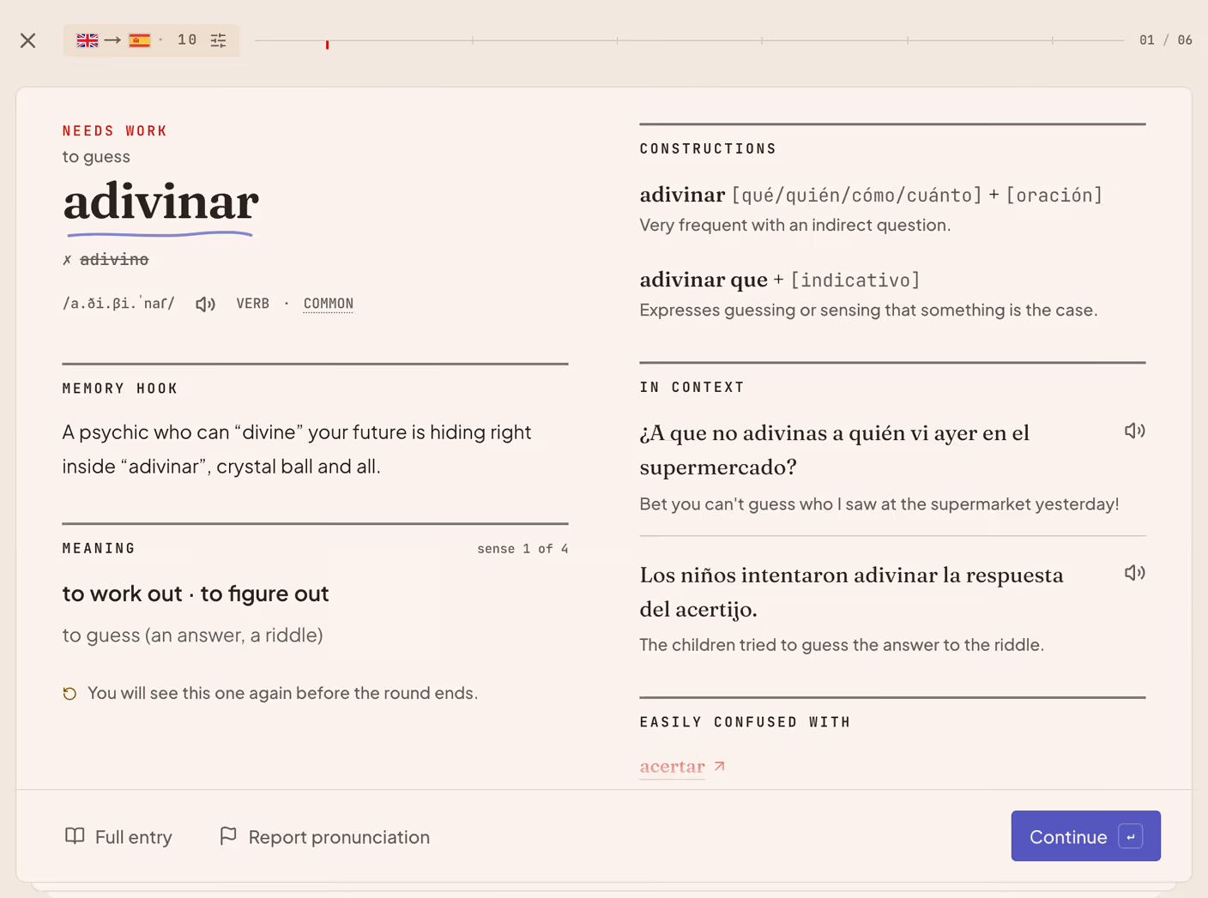Open the Full entry
1208x898 pixels.
(x=119, y=836)
